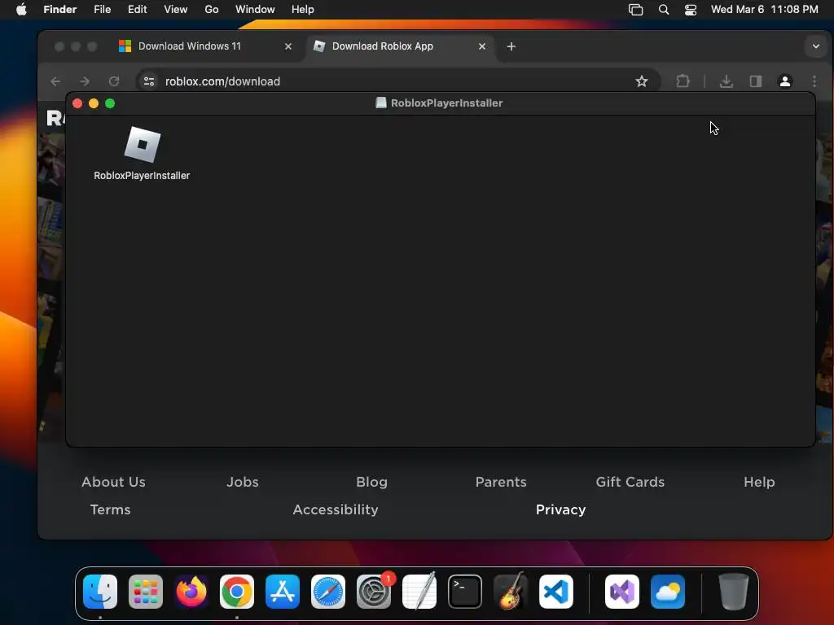The image size is (834, 625).
Task: Open Visual Studio from the Dock
Action: pyautogui.click(x=622, y=592)
